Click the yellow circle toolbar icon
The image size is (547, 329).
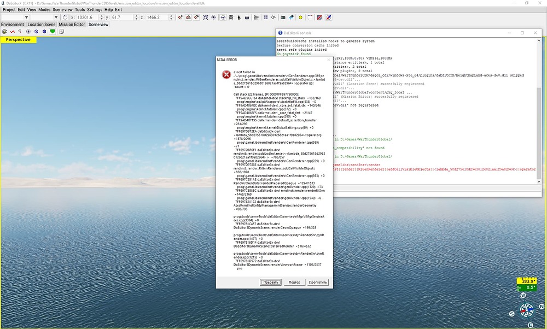click(x=300, y=17)
